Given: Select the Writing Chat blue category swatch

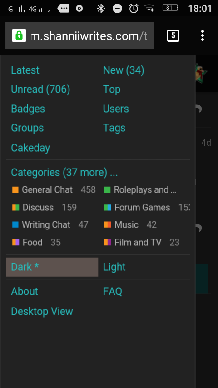Looking at the screenshot, I should (15, 225).
